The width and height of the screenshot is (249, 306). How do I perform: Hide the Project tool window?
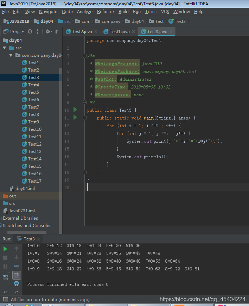tap(58, 31)
